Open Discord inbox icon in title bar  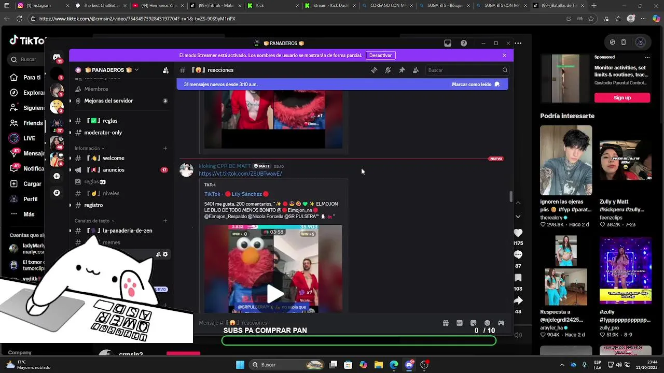tap(448, 43)
